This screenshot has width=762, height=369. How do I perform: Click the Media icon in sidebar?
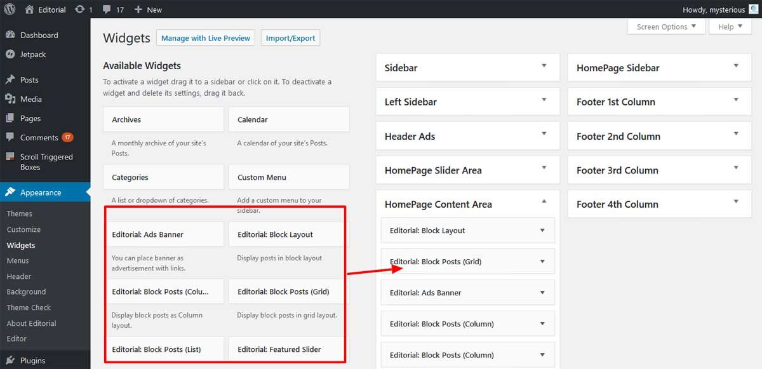point(10,99)
